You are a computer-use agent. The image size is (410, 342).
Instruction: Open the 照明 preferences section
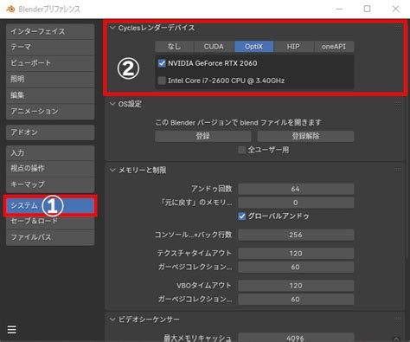[x=50, y=79]
